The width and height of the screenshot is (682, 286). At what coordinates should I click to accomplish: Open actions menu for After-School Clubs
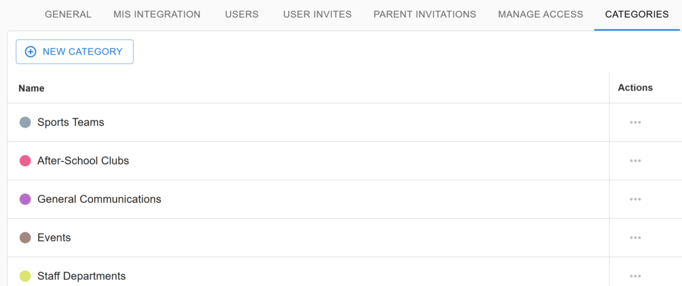635,161
